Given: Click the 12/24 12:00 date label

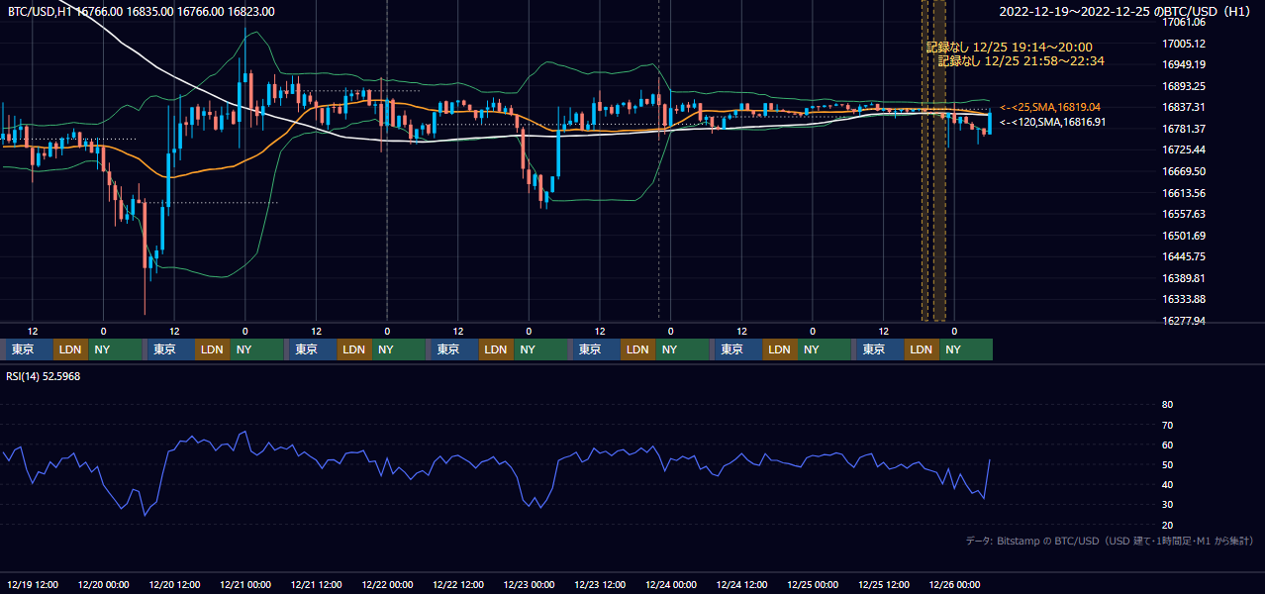Looking at the screenshot, I should click(742, 584).
